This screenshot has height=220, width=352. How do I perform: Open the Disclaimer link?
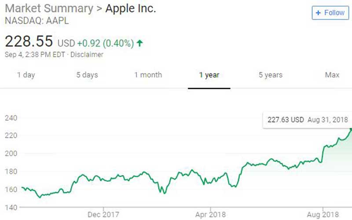pos(86,55)
